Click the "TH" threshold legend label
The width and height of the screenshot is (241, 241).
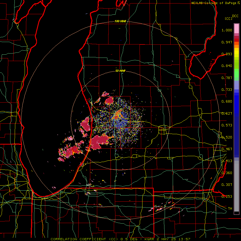tap(230, 209)
